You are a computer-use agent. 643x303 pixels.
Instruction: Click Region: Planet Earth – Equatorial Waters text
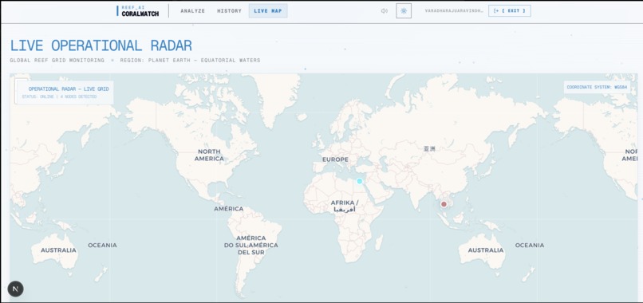coord(190,61)
